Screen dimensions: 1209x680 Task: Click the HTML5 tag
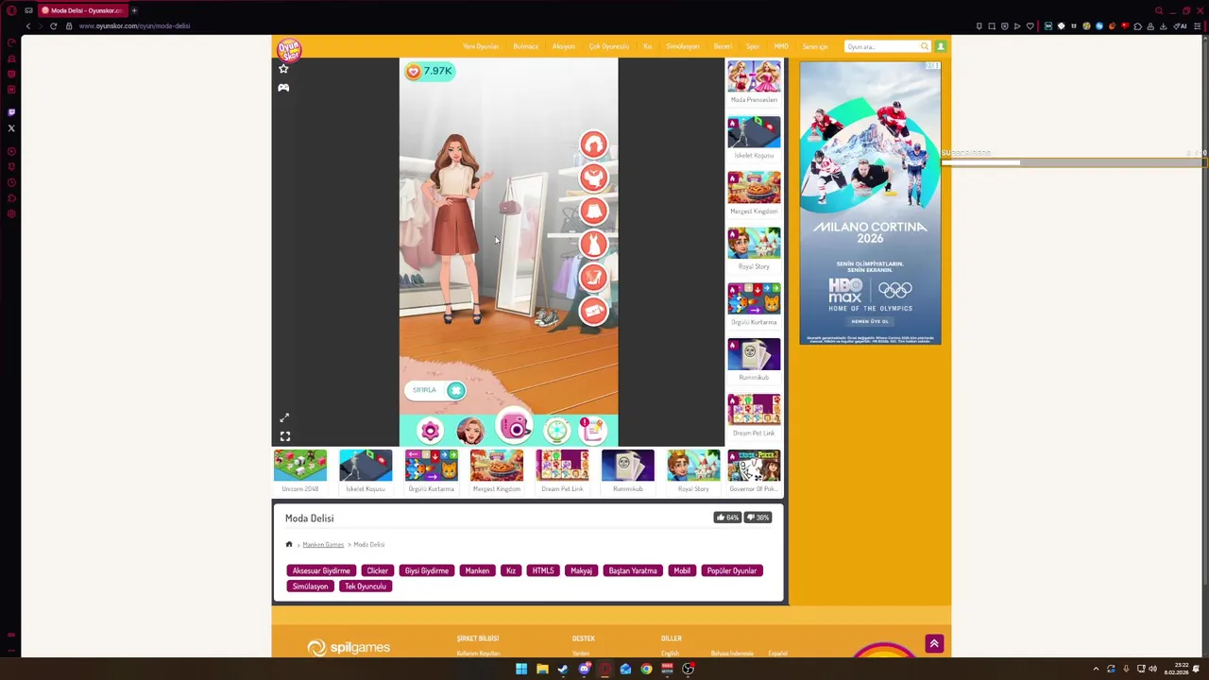coord(543,570)
